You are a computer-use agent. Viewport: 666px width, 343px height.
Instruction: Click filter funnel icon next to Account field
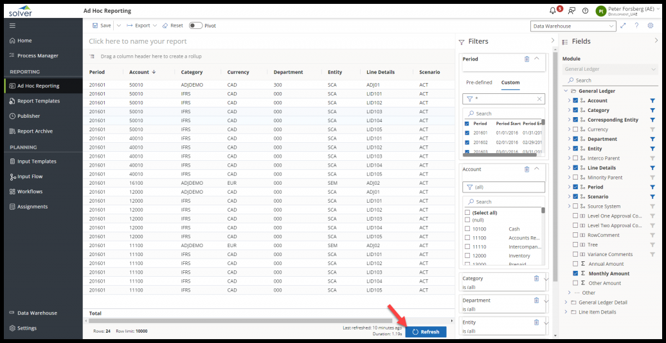(x=652, y=101)
